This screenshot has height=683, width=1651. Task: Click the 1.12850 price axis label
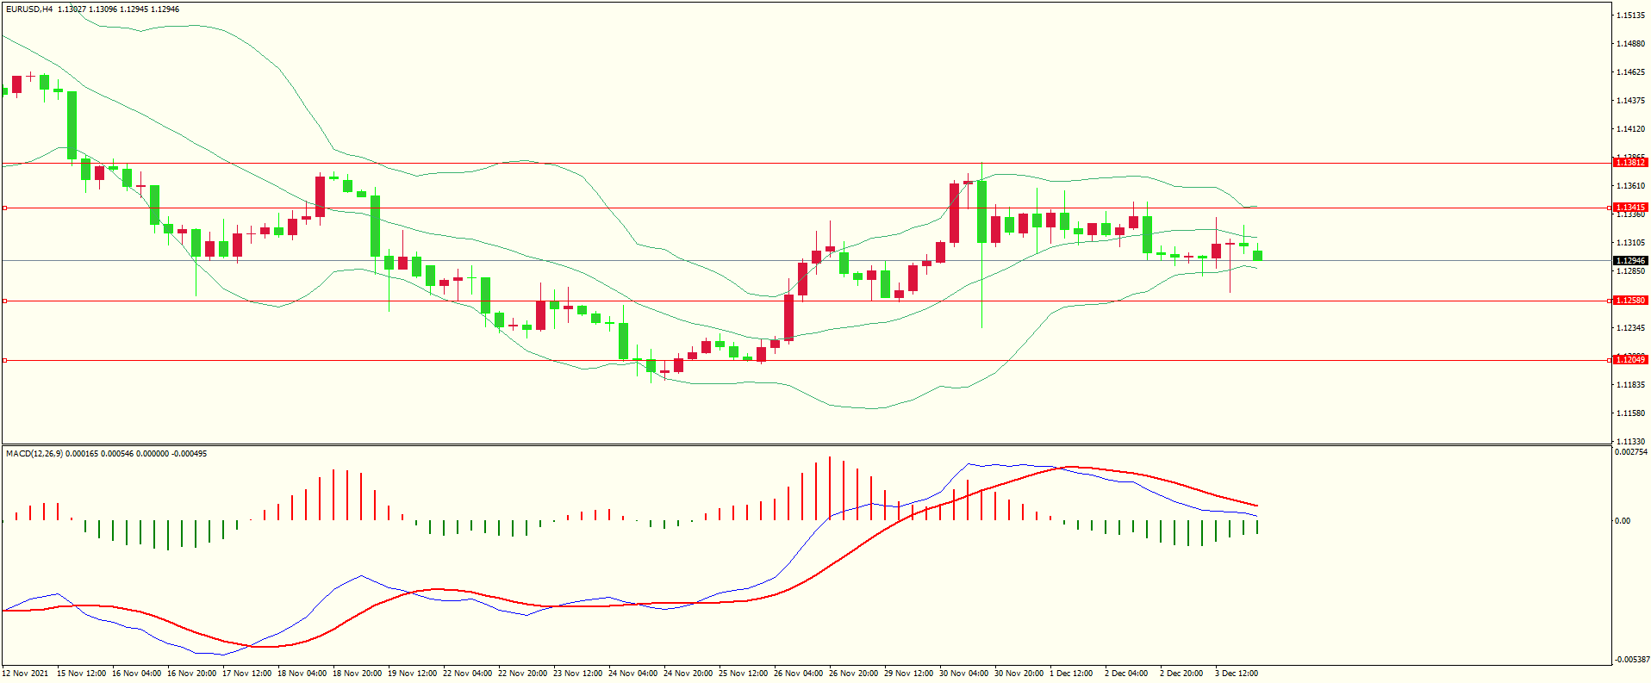click(x=1630, y=271)
